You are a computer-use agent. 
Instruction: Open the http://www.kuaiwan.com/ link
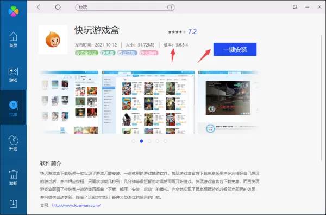point(76,205)
